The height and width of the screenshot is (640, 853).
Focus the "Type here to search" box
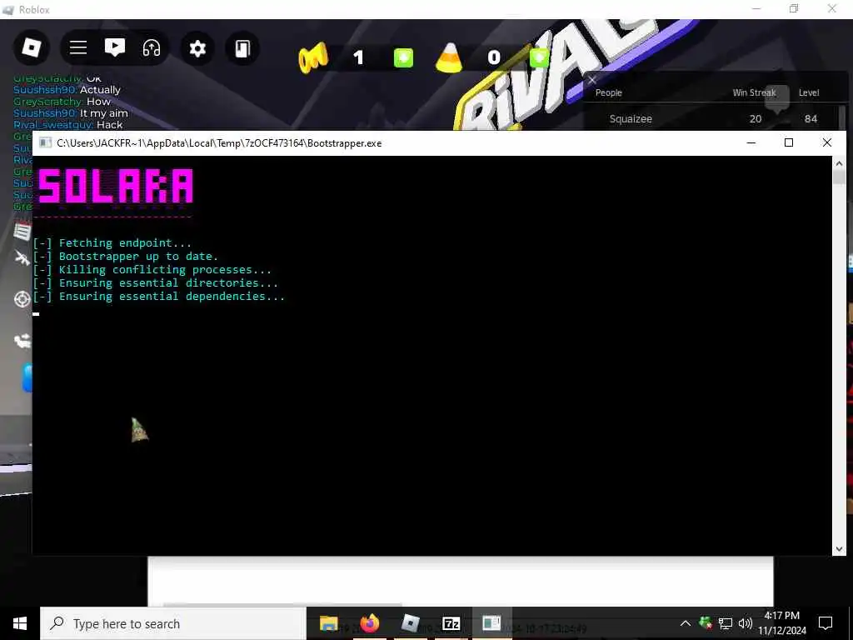[173, 623]
